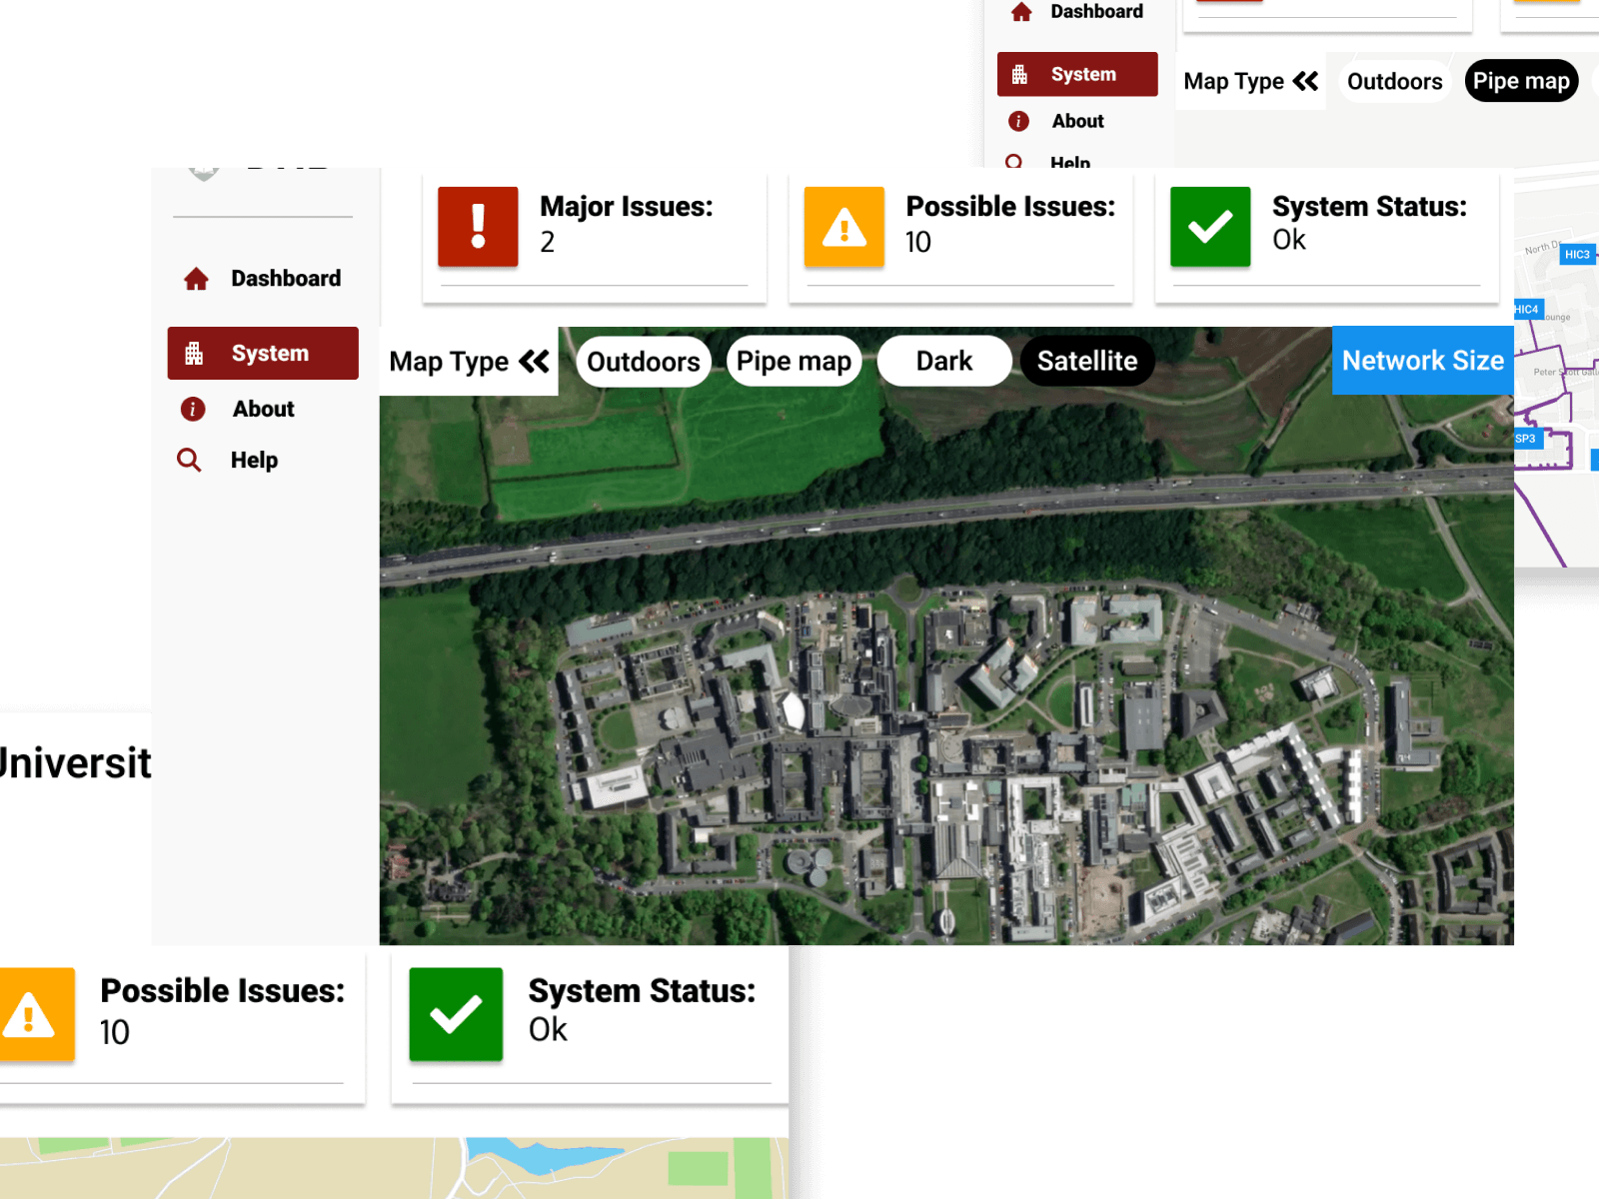Click the green System Status checkmark icon in top card row
The height and width of the screenshot is (1199, 1599).
coord(1210,227)
